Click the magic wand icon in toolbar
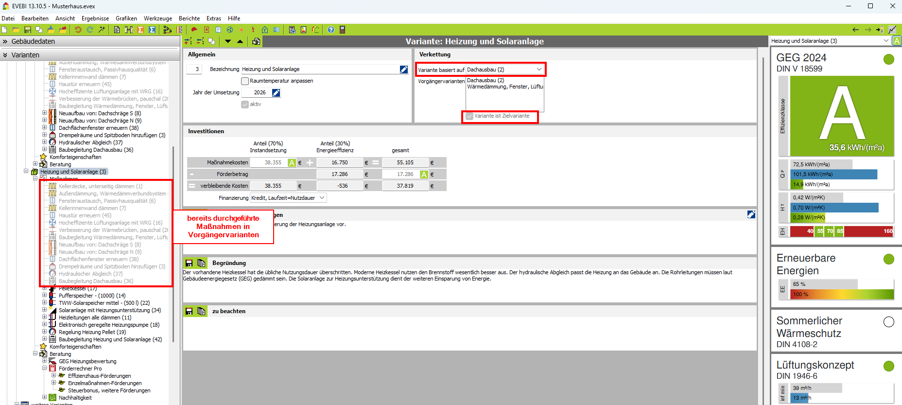This screenshot has width=902, height=405. (x=102, y=30)
